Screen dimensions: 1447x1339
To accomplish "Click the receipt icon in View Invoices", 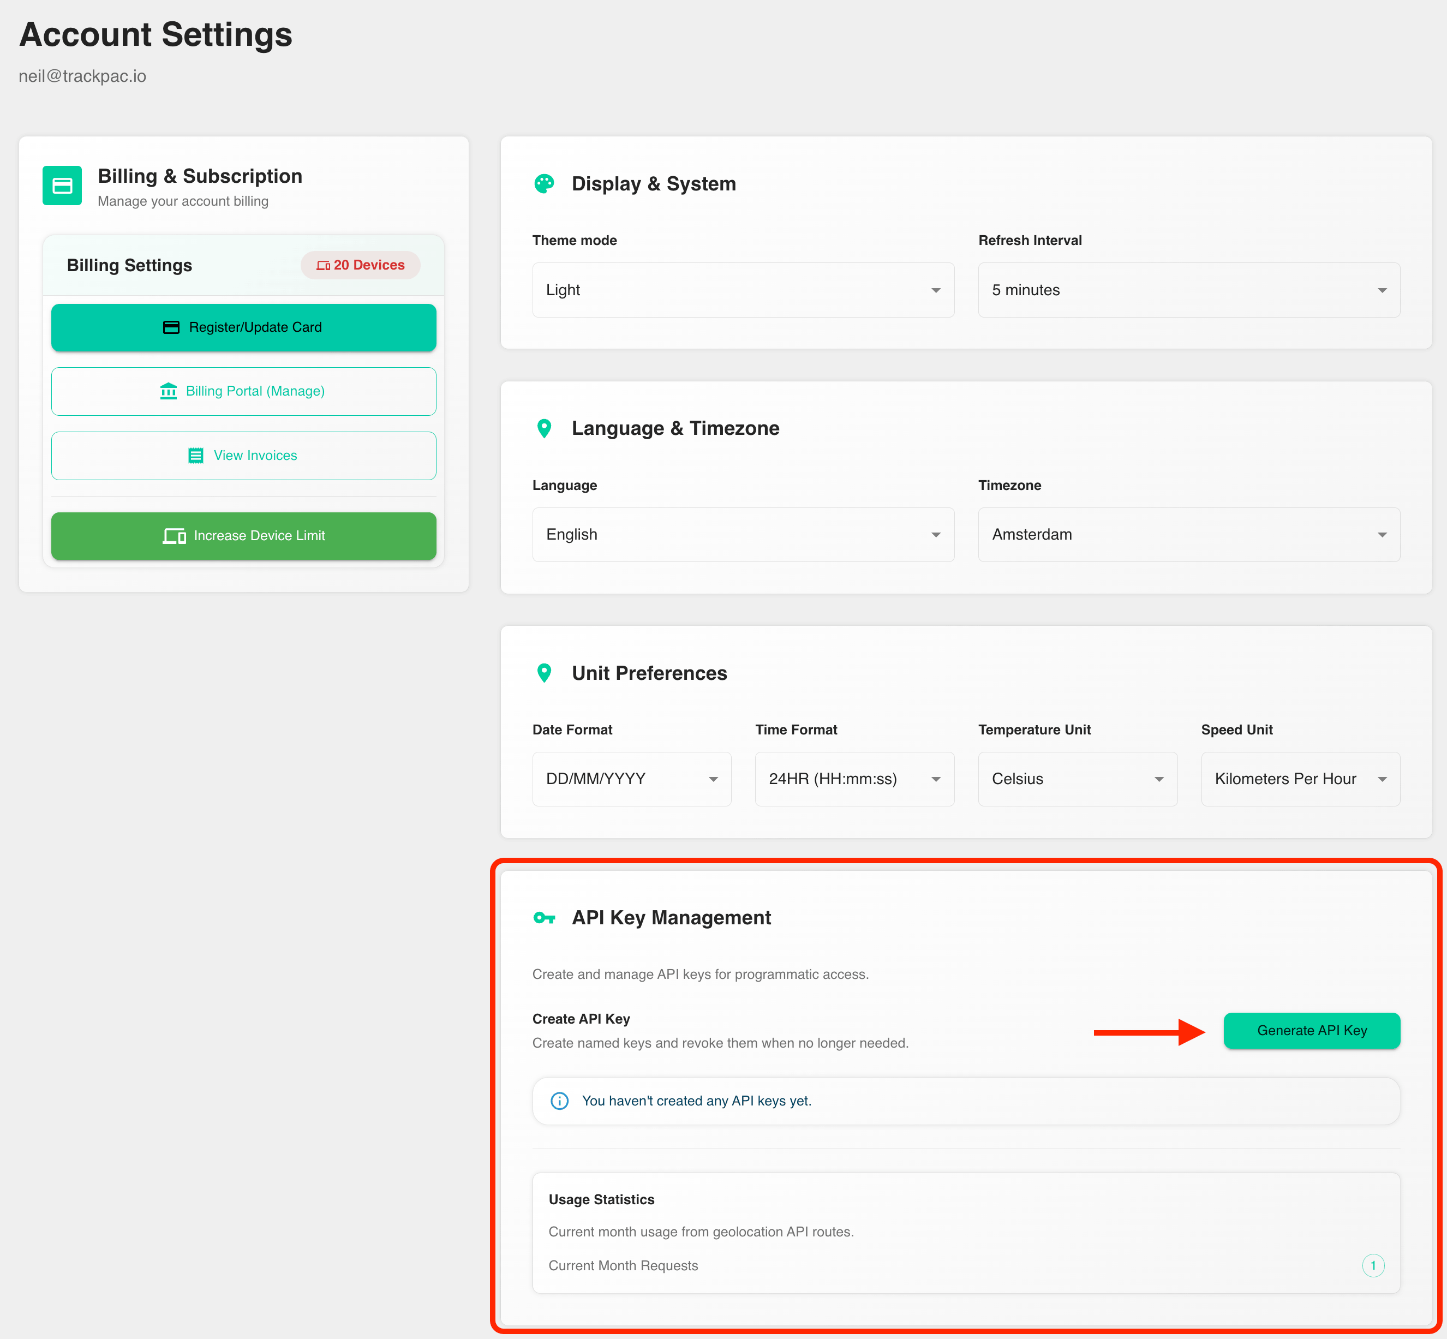I will (x=196, y=455).
